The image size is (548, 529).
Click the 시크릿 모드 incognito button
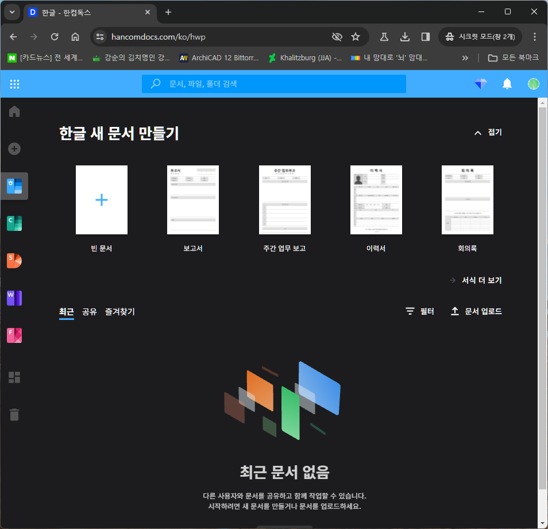(480, 37)
